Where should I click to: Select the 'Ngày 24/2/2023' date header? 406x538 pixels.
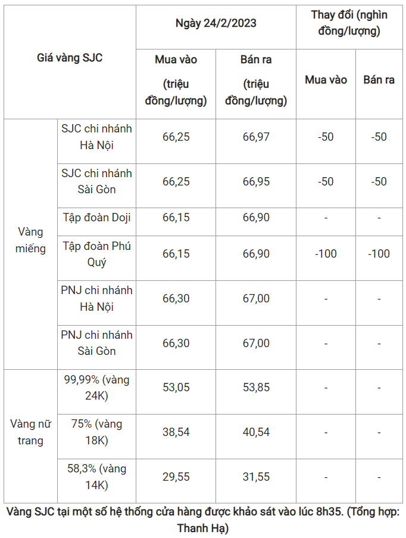tap(216, 23)
